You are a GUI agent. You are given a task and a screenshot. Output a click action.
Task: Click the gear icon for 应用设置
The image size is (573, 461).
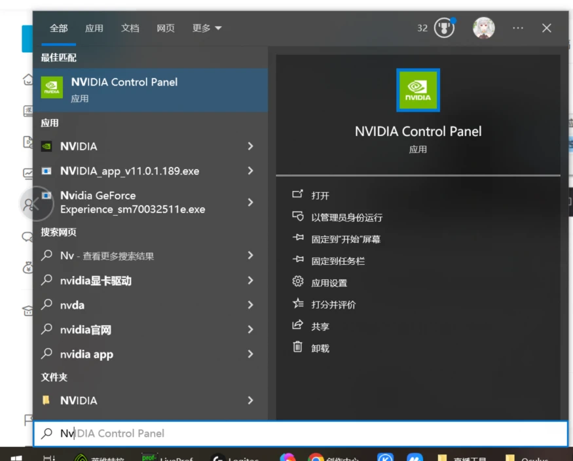pyautogui.click(x=298, y=281)
